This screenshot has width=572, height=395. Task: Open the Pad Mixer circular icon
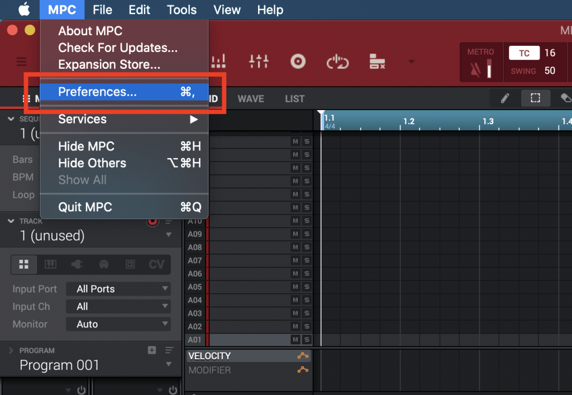coord(298,61)
